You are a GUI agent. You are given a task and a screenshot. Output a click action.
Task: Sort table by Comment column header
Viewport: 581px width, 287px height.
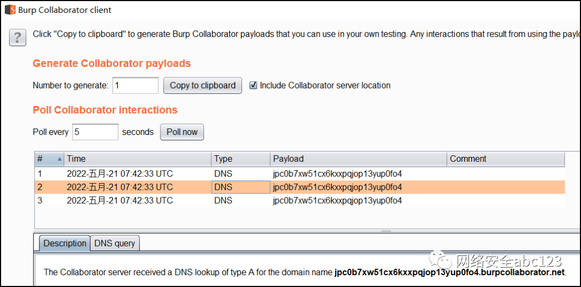point(506,159)
